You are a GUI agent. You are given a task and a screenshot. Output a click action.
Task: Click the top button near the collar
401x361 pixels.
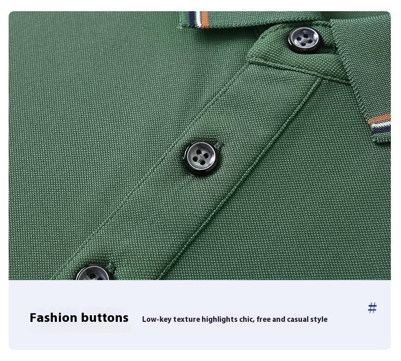(305, 40)
